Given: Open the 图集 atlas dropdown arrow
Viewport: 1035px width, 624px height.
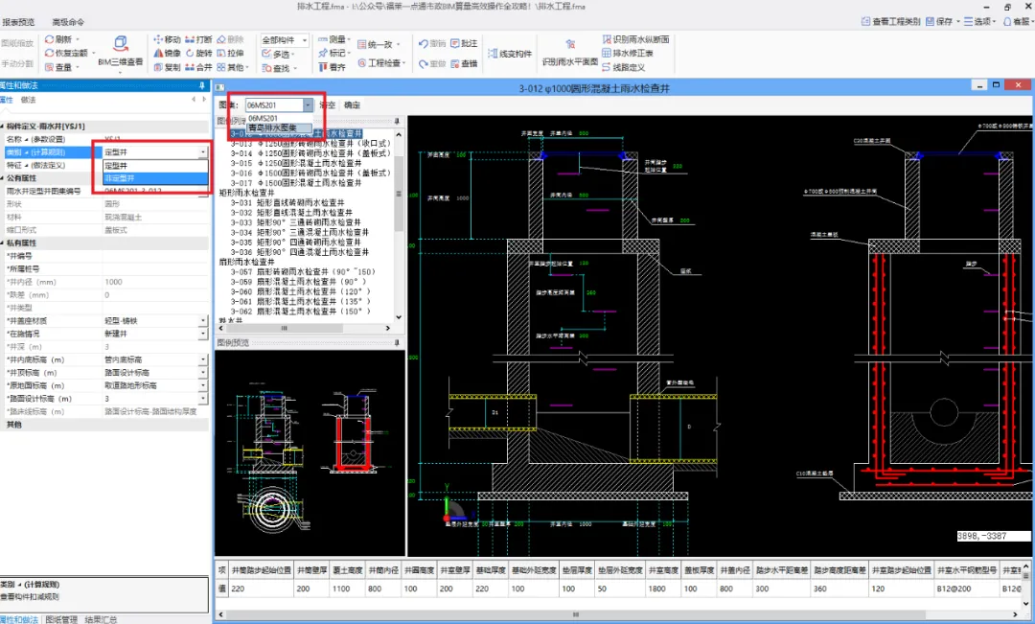Looking at the screenshot, I should [308, 105].
